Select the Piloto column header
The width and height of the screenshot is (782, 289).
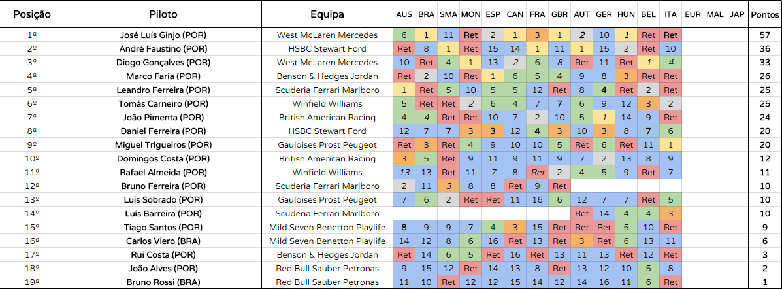[x=163, y=14]
